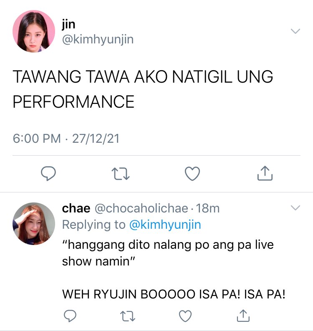Screen dimensions: 313x331
Task: Retweet jin's main tweet
Action: 121,174
